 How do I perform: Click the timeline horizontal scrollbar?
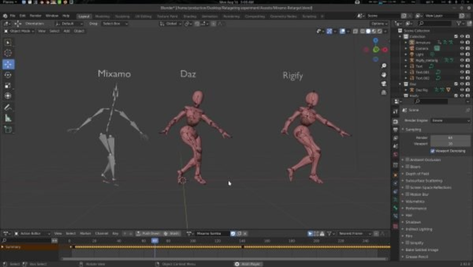coord(224,259)
